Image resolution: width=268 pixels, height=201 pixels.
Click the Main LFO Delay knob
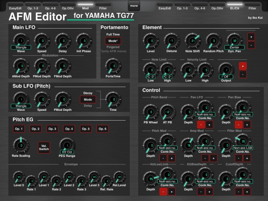coord(63,41)
